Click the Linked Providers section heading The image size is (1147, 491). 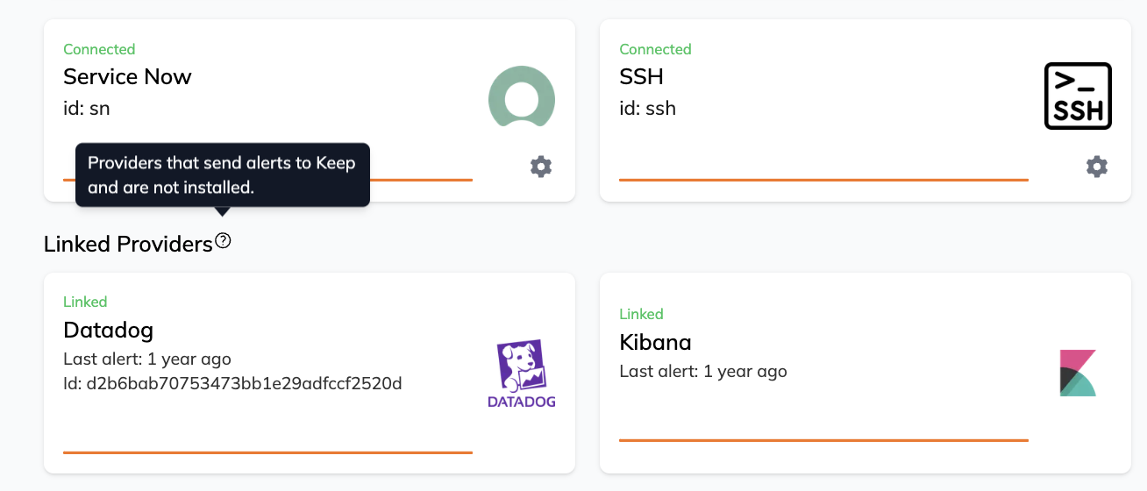coord(128,244)
